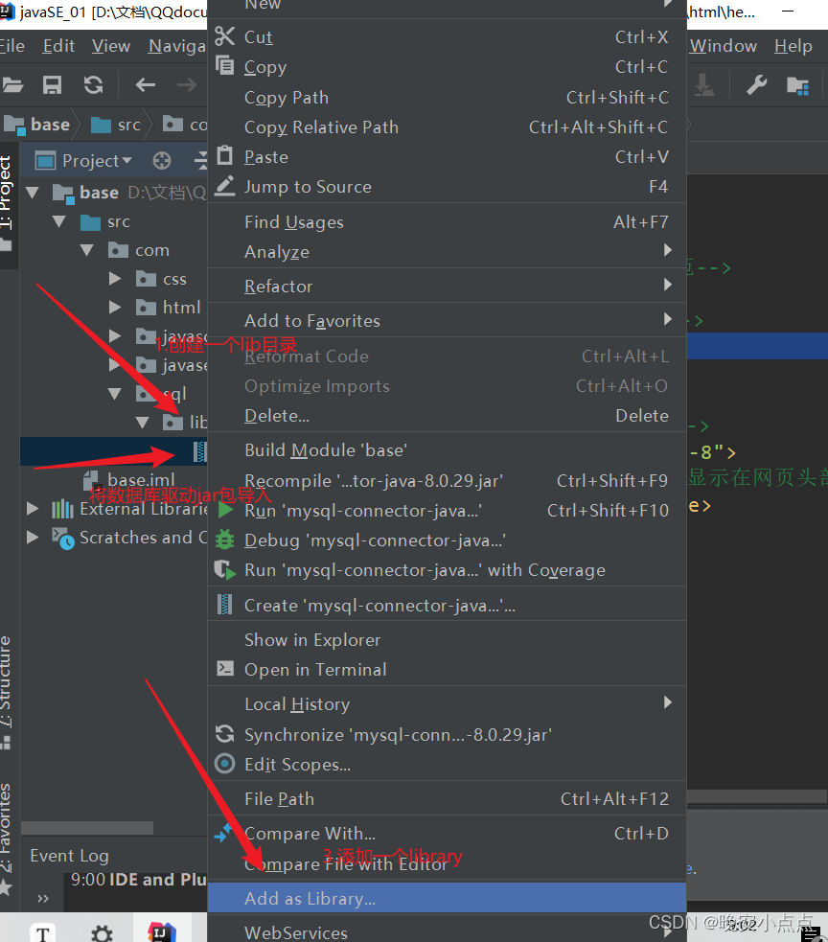Viewport: 828px width, 942px height.
Task: Click the Open folder toolbar icon
Action: coord(12,84)
